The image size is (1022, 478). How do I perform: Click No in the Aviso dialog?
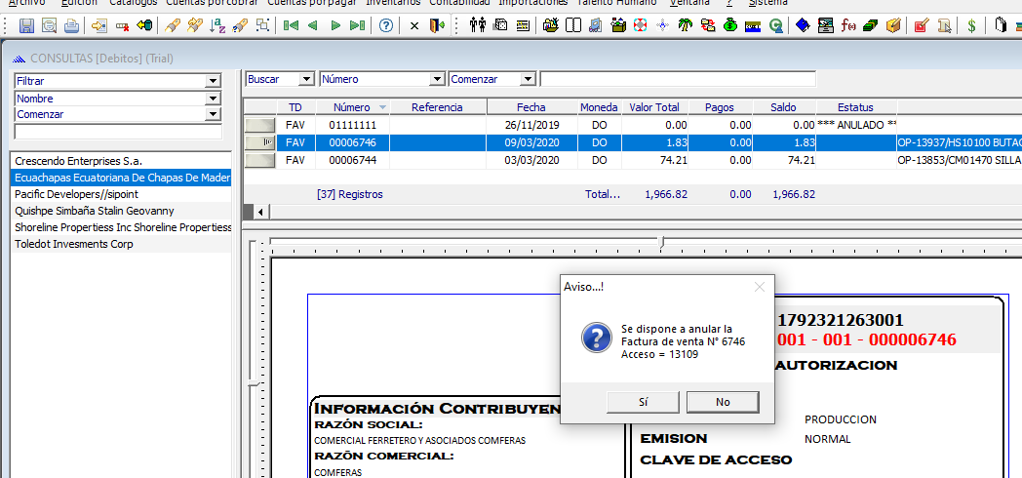pyautogui.click(x=722, y=402)
